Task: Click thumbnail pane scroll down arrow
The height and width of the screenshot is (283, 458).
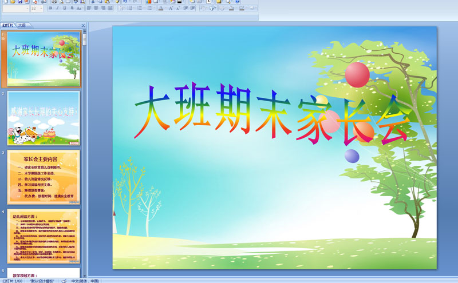Action: pos(85,276)
